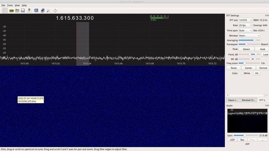Click the Averaging slider

[249, 40]
